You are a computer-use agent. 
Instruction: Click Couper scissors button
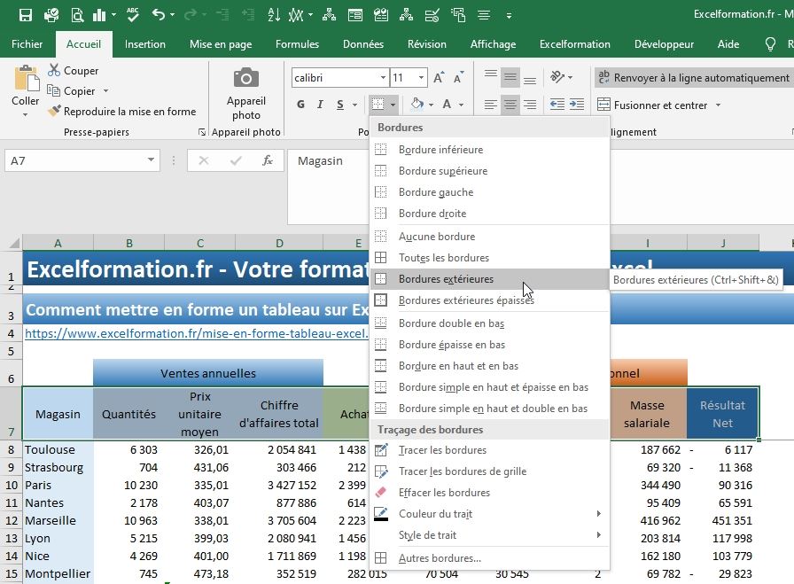74,70
